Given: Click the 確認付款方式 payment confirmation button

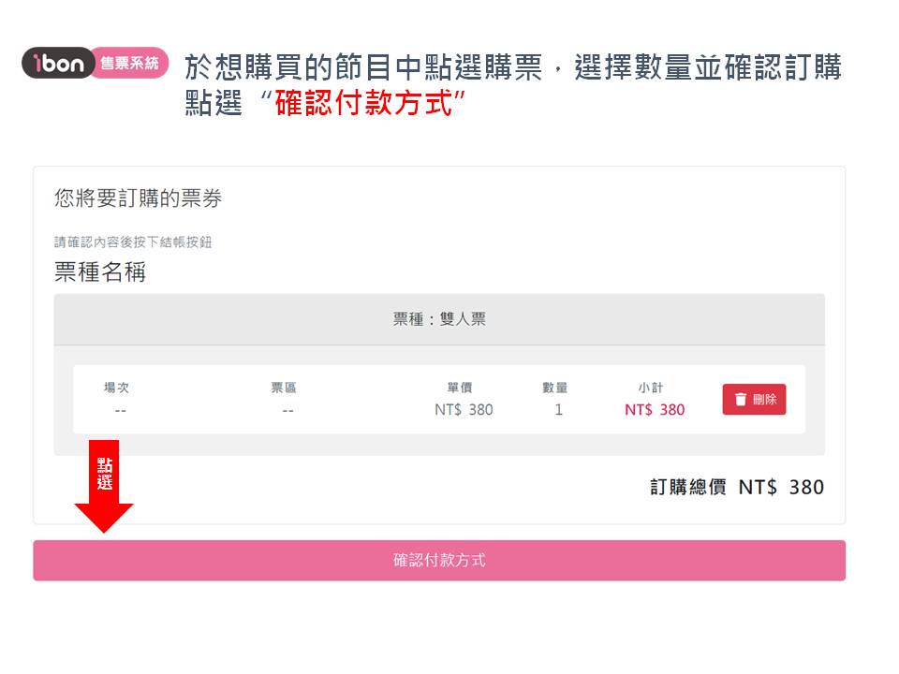Looking at the screenshot, I should pyautogui.click(x=439, y=560).
